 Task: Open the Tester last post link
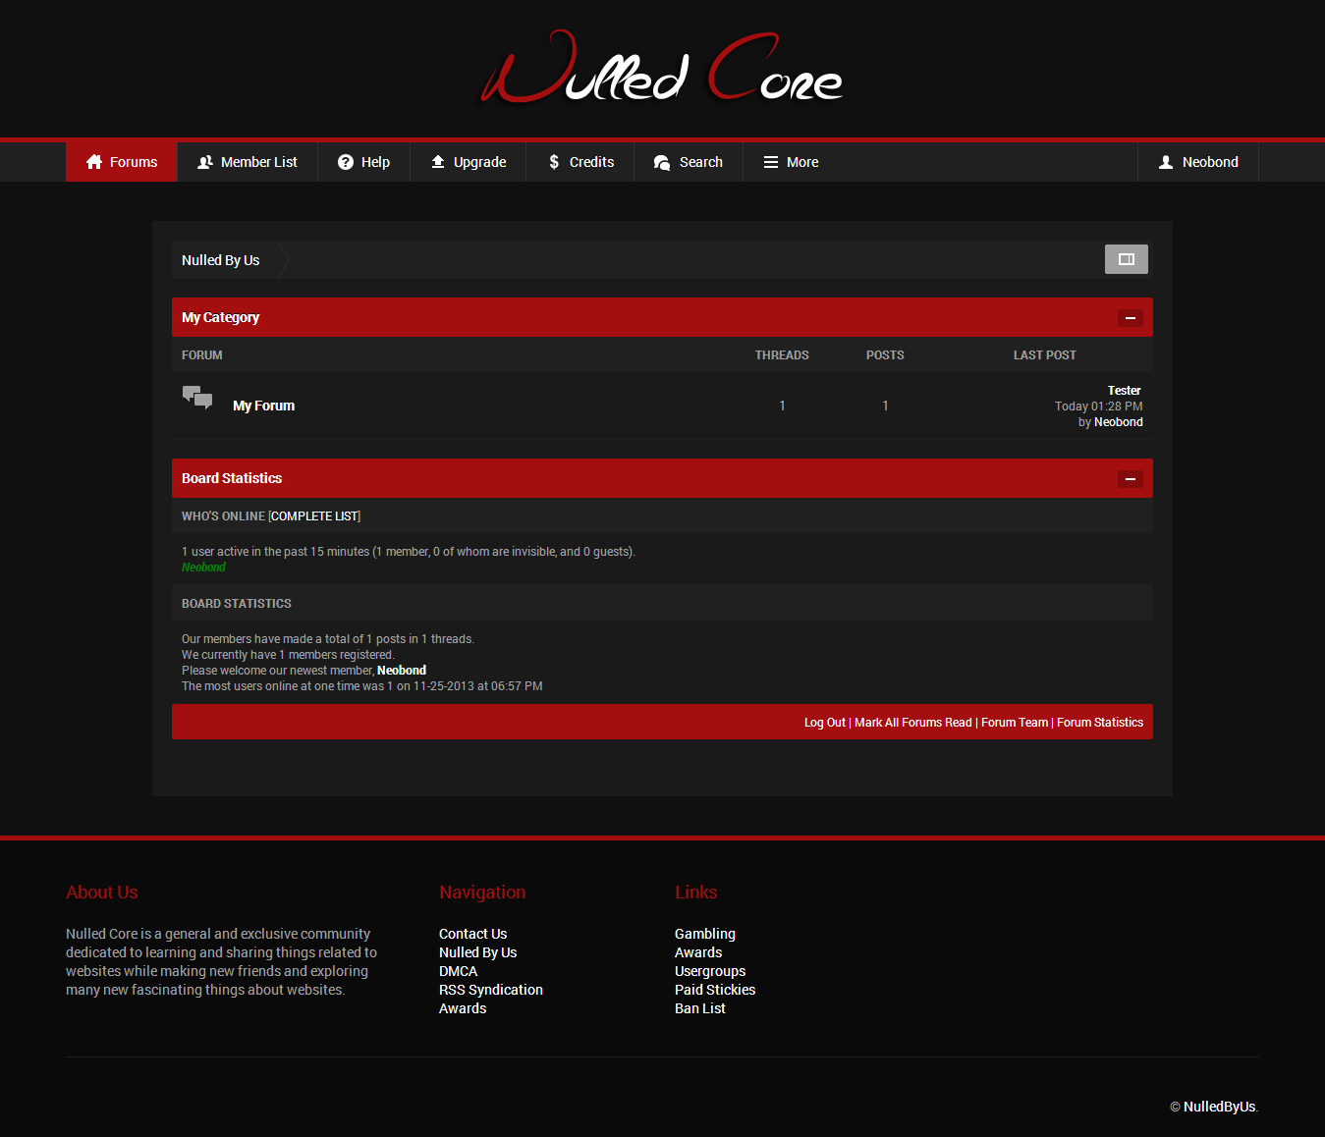click(x=1124, y=391)
